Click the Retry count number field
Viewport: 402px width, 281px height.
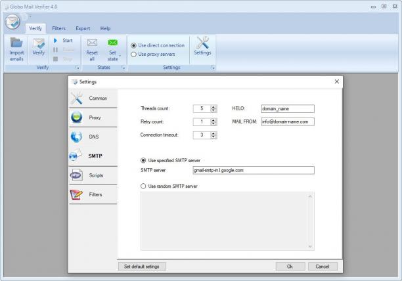(202, 122)
